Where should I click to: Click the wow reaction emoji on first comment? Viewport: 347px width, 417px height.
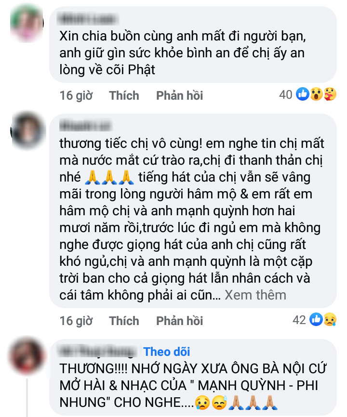tap(316, 94)
